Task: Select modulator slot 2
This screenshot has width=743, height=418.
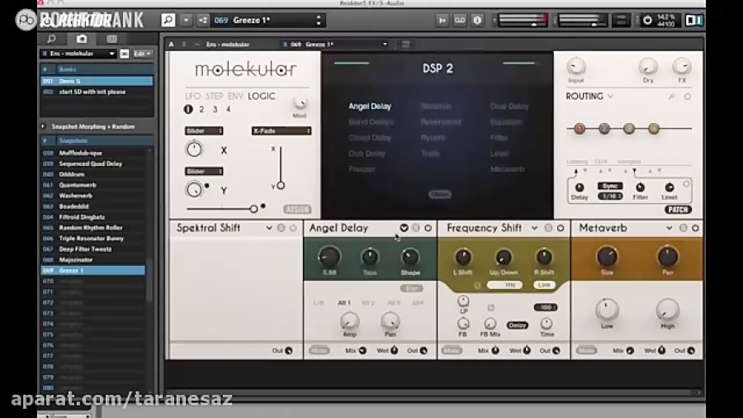Action: [x=201, y=110]
